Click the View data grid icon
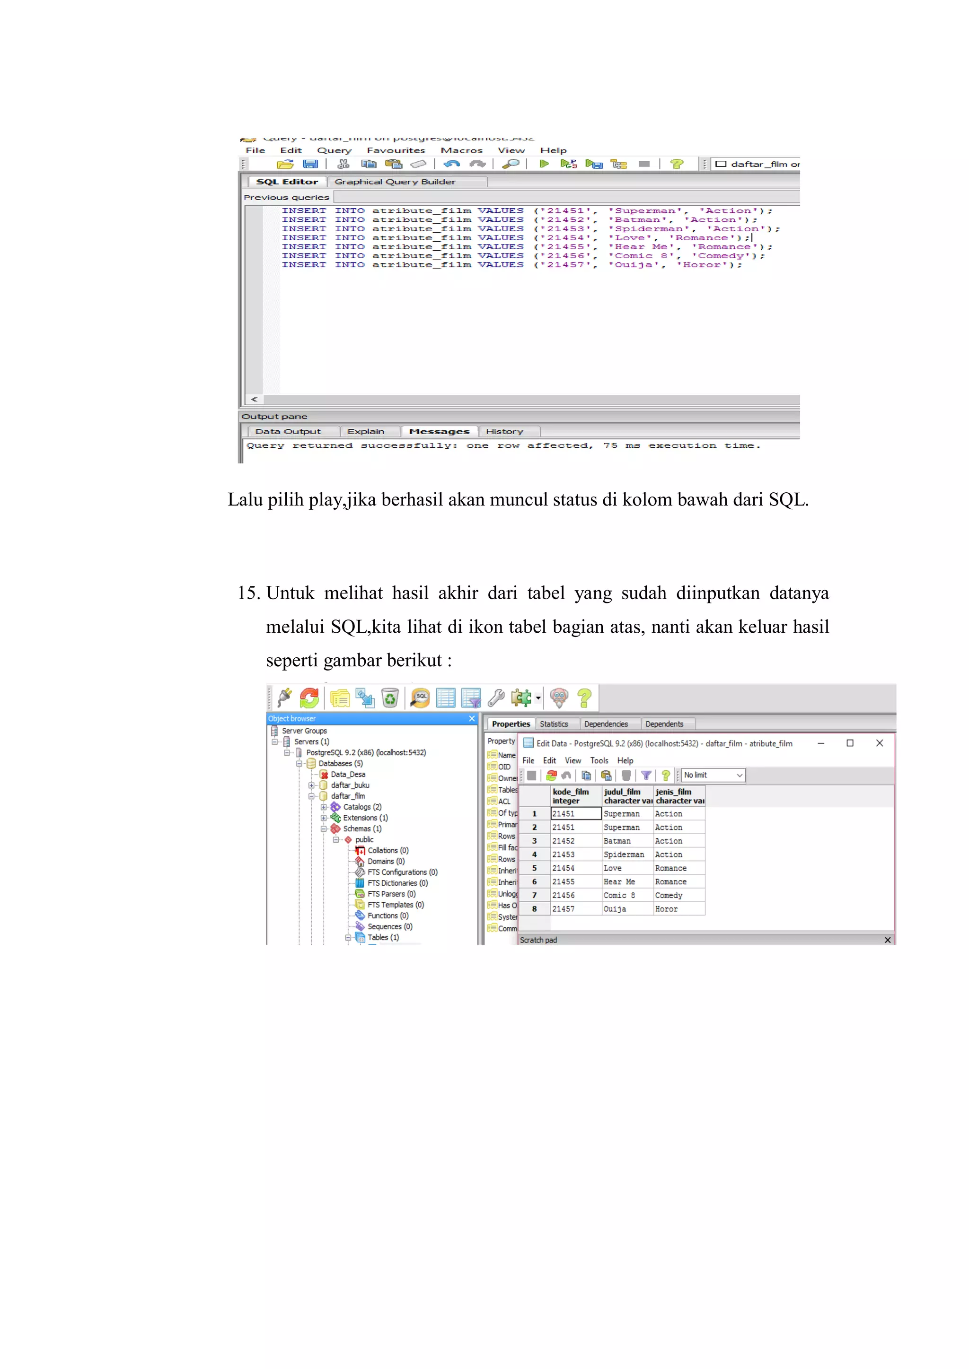 coord(445,698)
